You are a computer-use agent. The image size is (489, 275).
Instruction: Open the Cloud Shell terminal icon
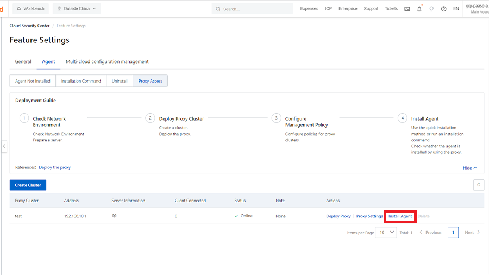pos(407,9)
